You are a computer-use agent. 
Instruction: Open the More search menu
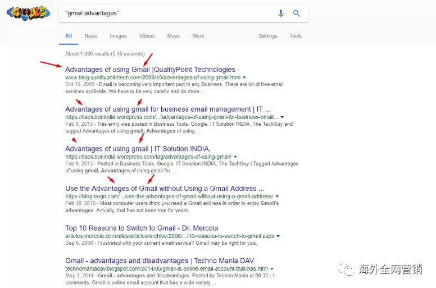(198, 36)
